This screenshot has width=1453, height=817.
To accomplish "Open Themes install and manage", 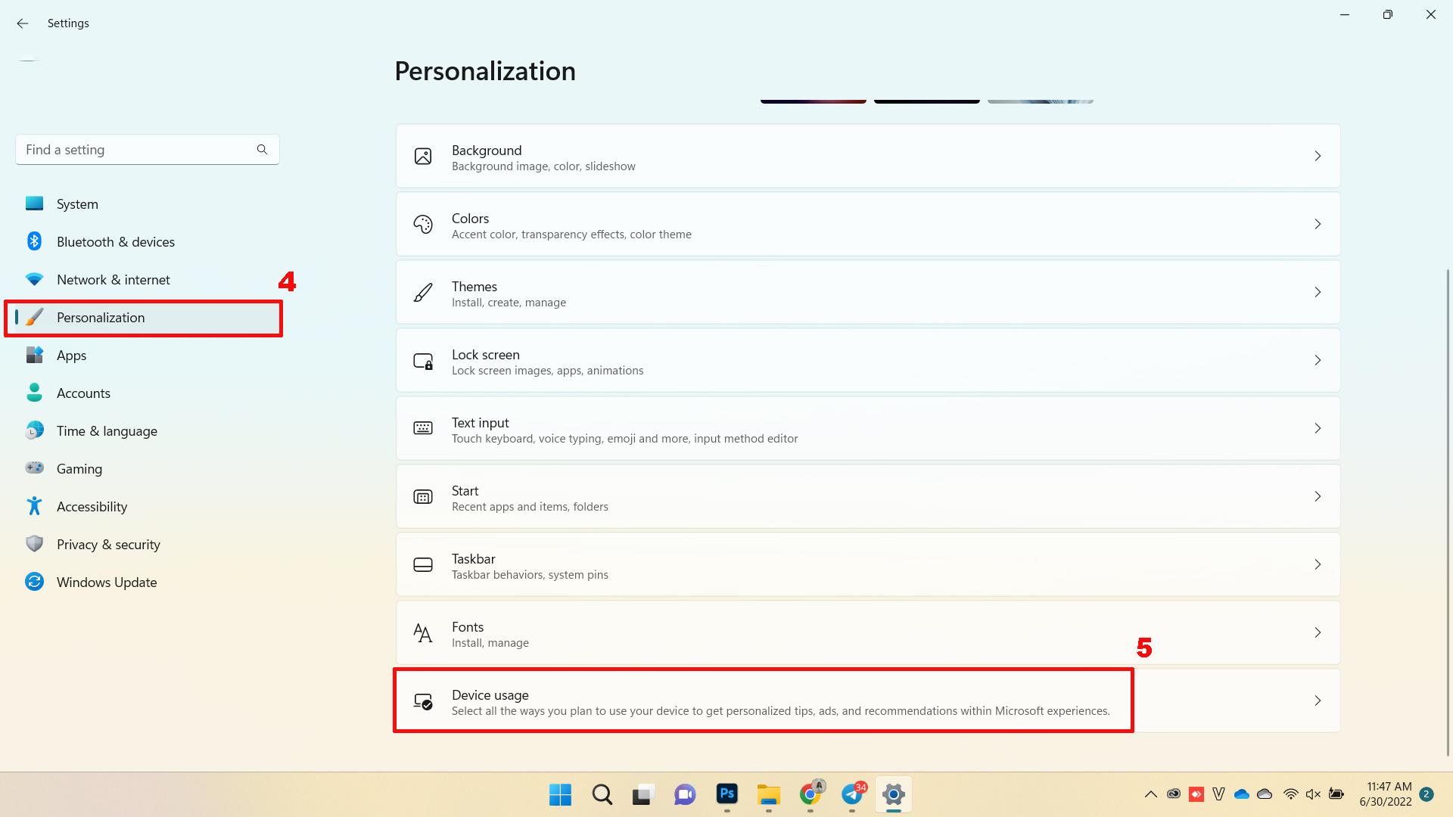I will tap(868, 293).
